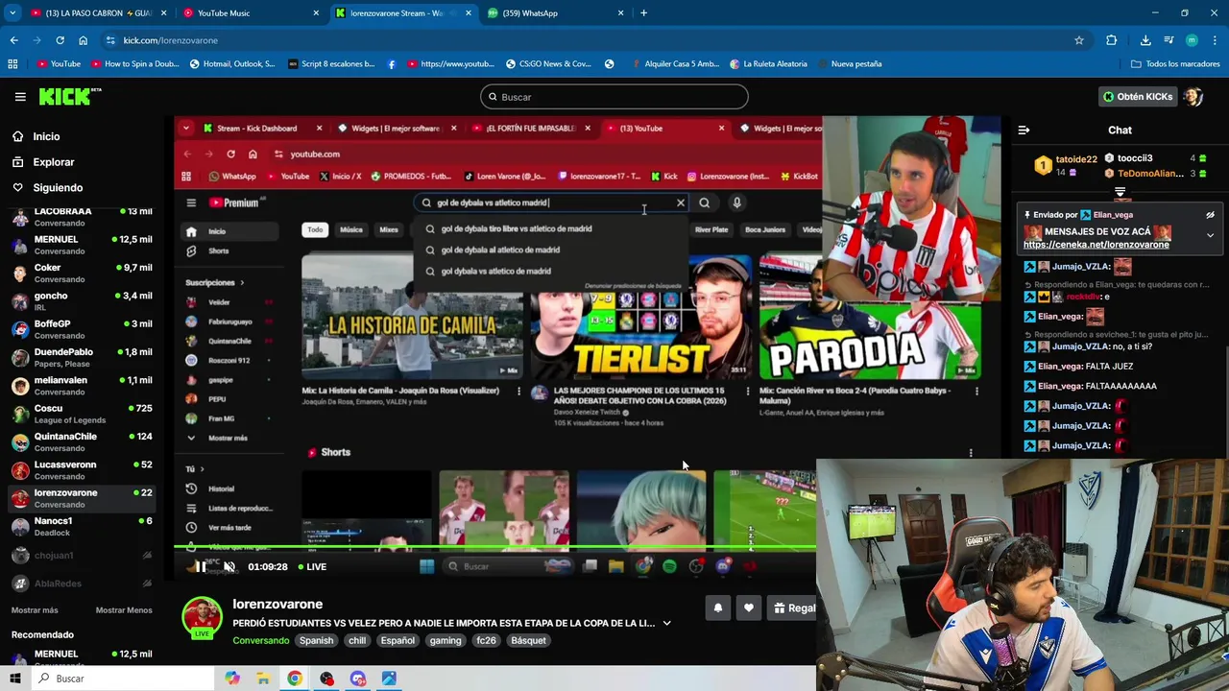Open Chrome from the taskbar
The image size is (1229, 691).
pos(295,679)
